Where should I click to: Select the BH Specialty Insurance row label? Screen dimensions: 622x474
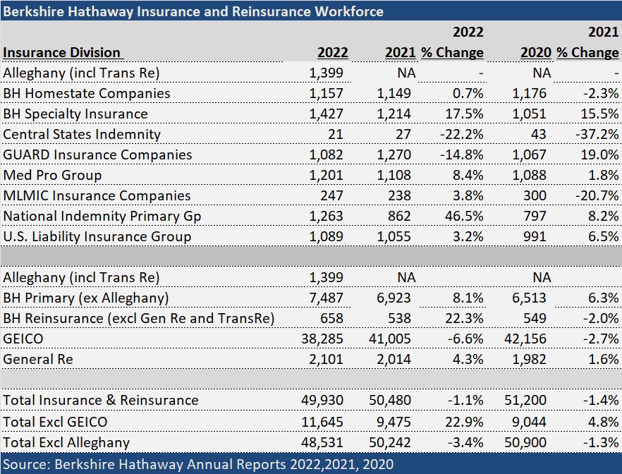[x=75, y=114]
